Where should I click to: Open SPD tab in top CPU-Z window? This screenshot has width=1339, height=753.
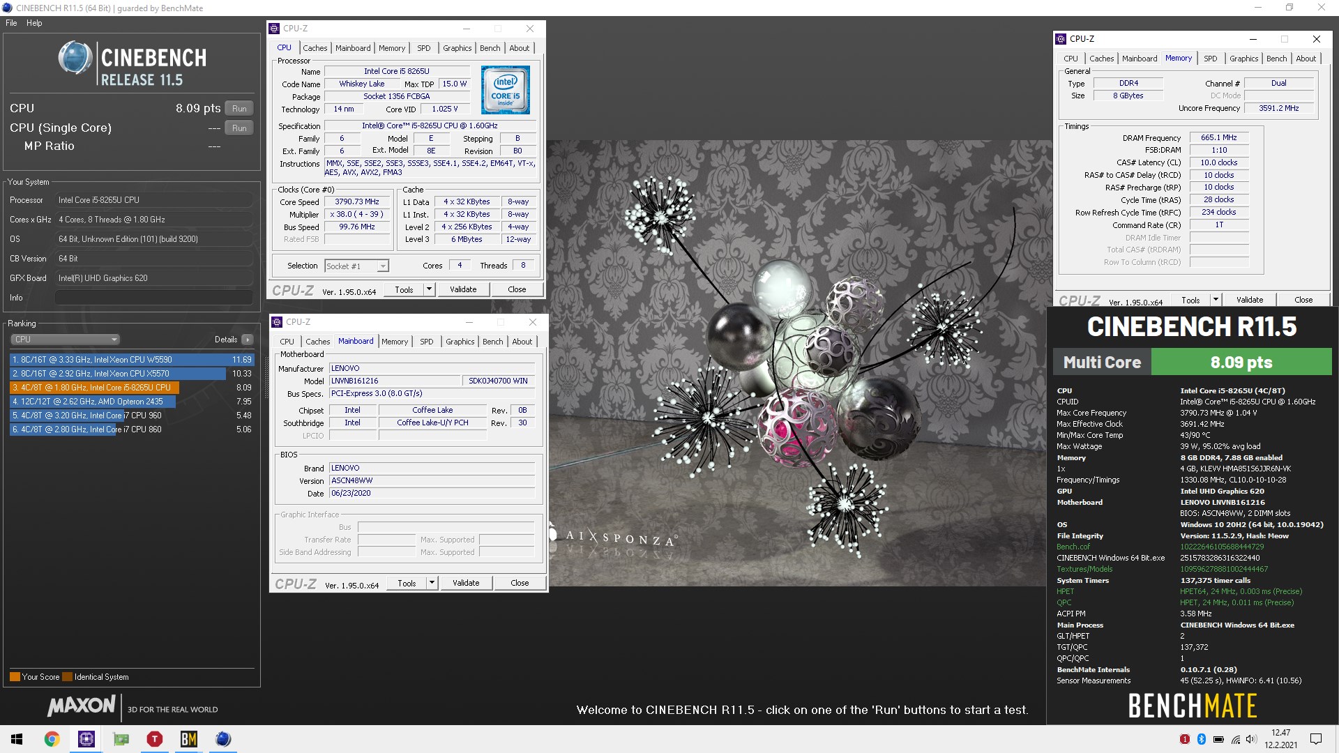[x=423, y=48]
